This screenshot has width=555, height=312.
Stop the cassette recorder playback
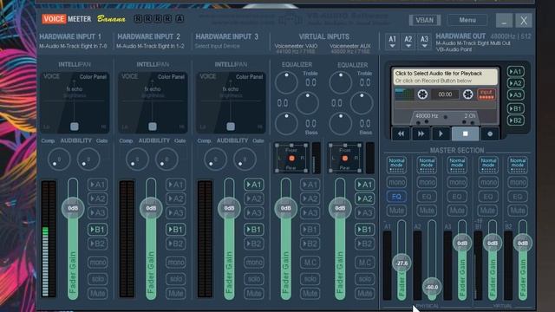(x=465, y=133)
